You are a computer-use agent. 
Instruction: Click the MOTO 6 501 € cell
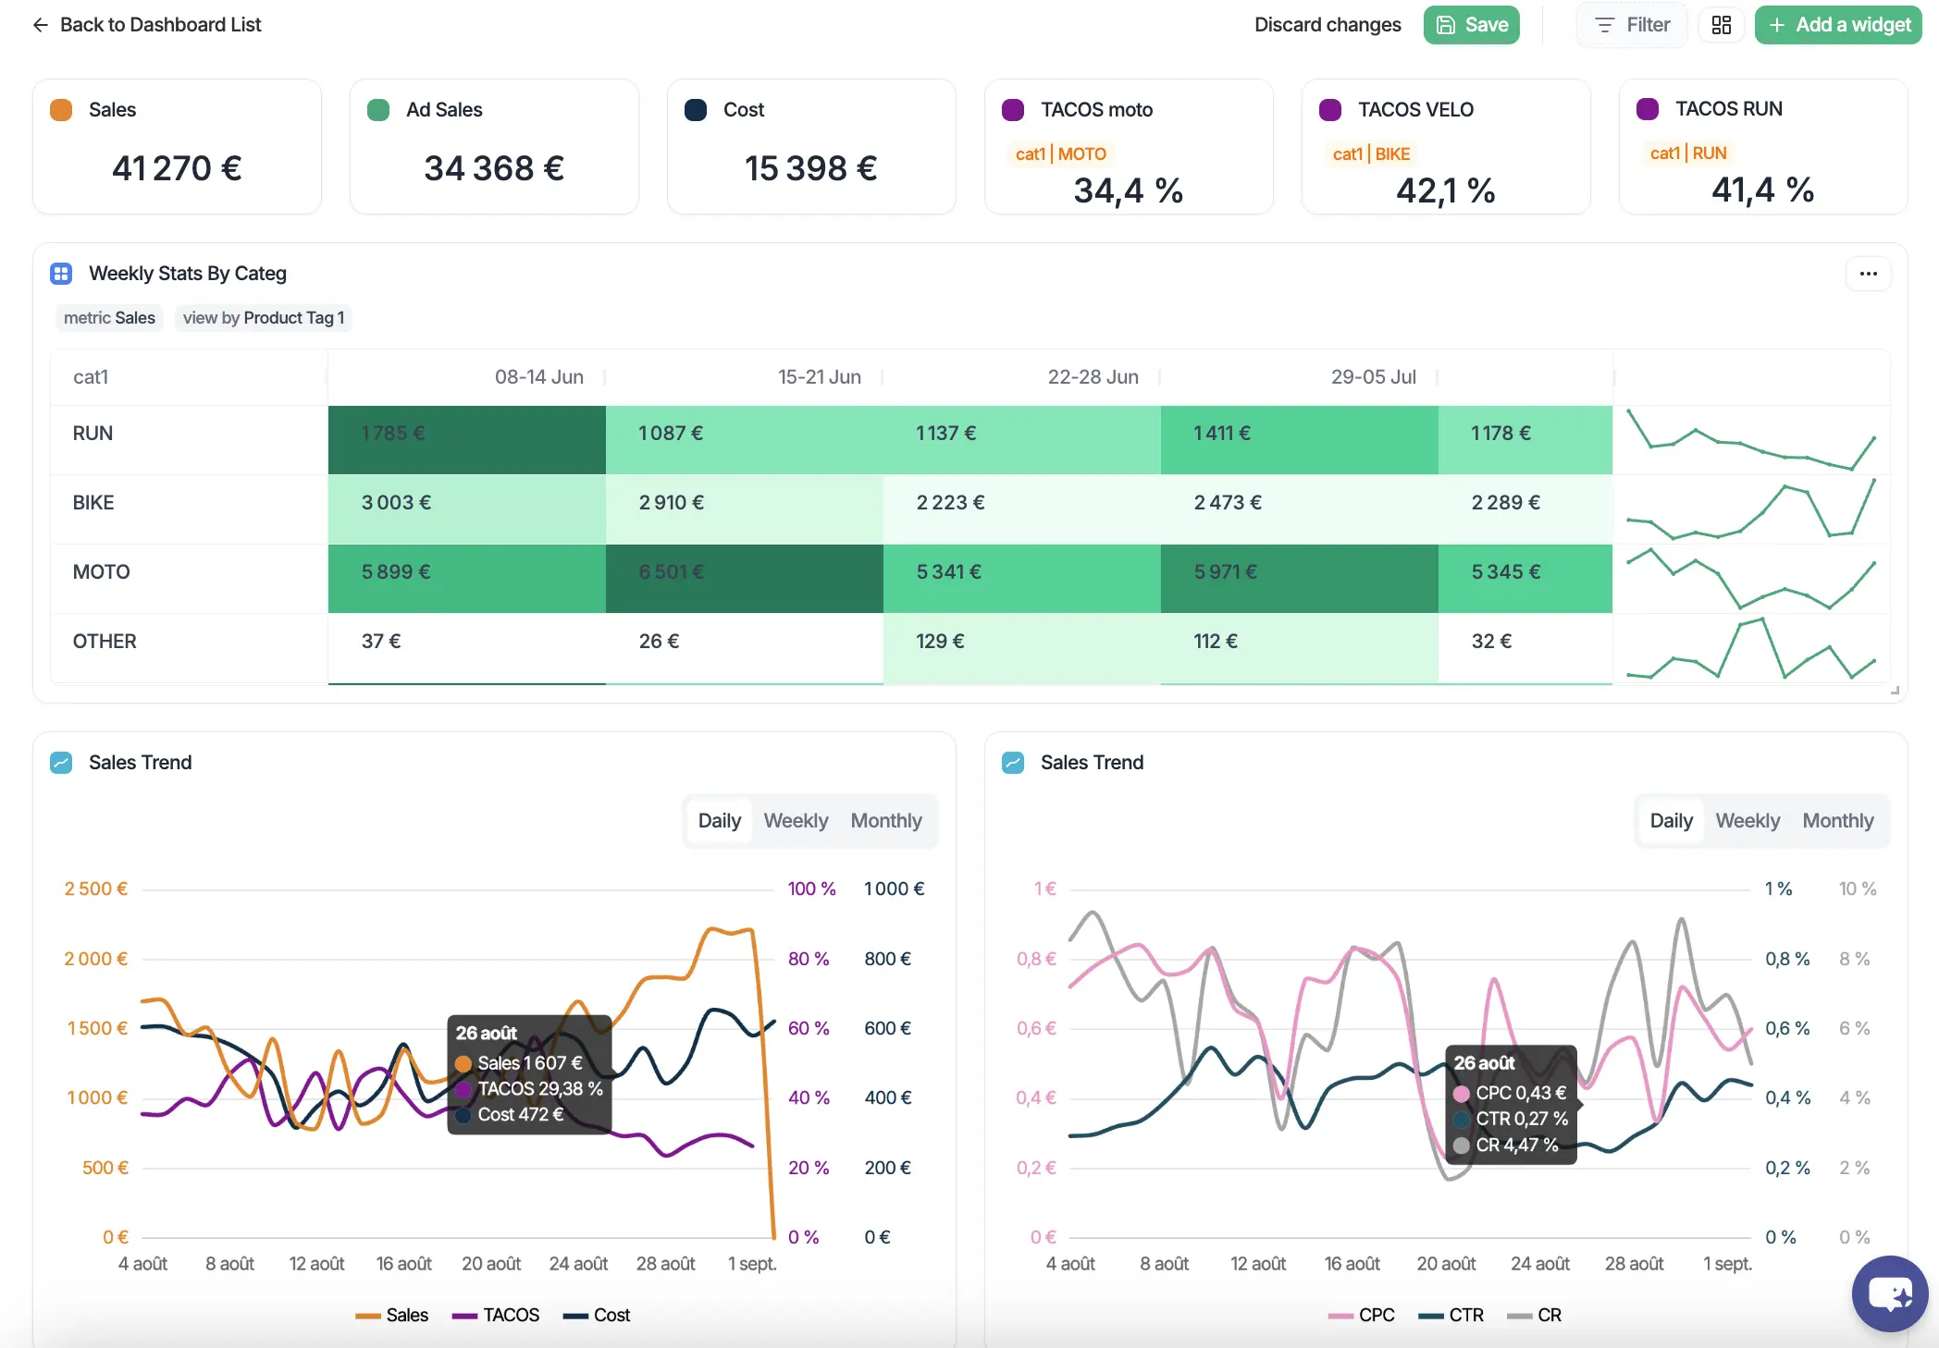click(x=745, y=579)
